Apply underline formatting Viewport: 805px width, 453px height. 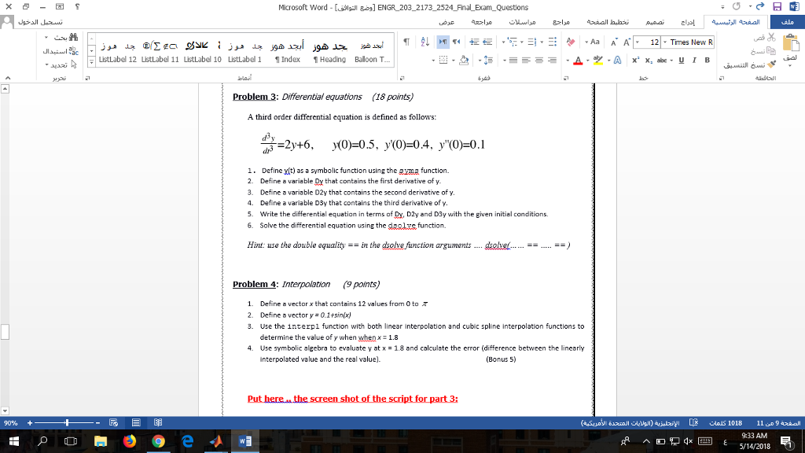(x=681, y=60)
